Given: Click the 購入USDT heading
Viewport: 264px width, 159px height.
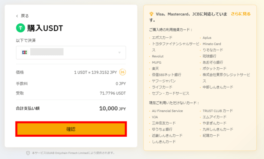Looking at the screenshot, I should coord(45,28).
